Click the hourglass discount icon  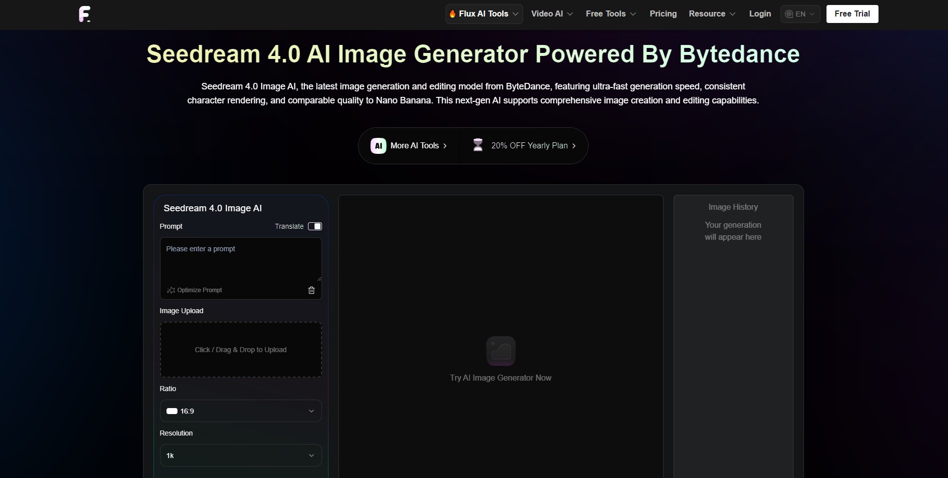478,145
